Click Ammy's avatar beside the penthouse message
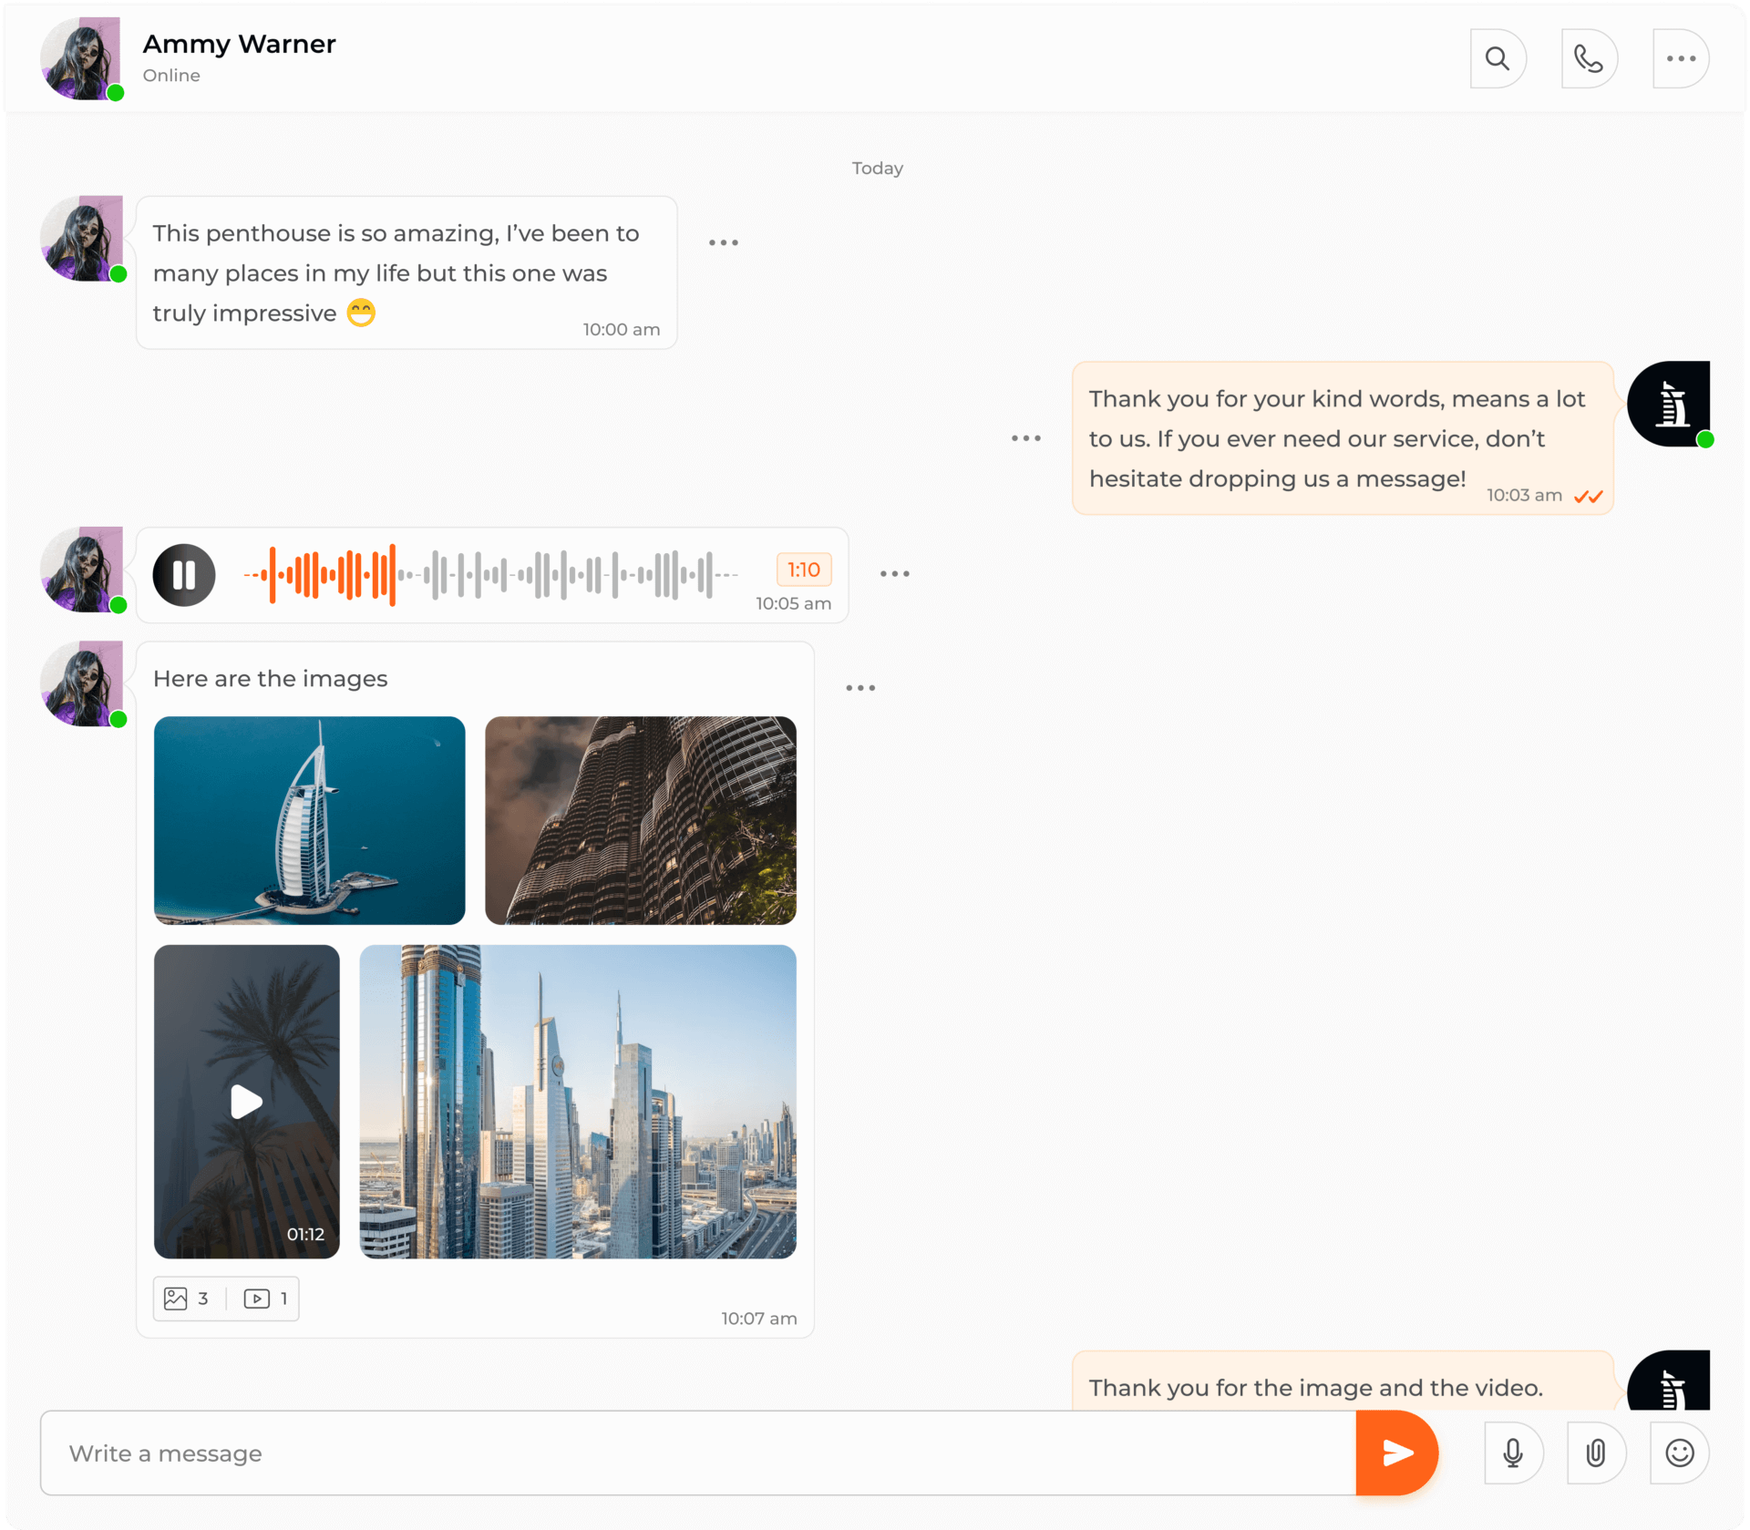The height and width of the screenshot is (1530, 1750). (x=82, y=239)
